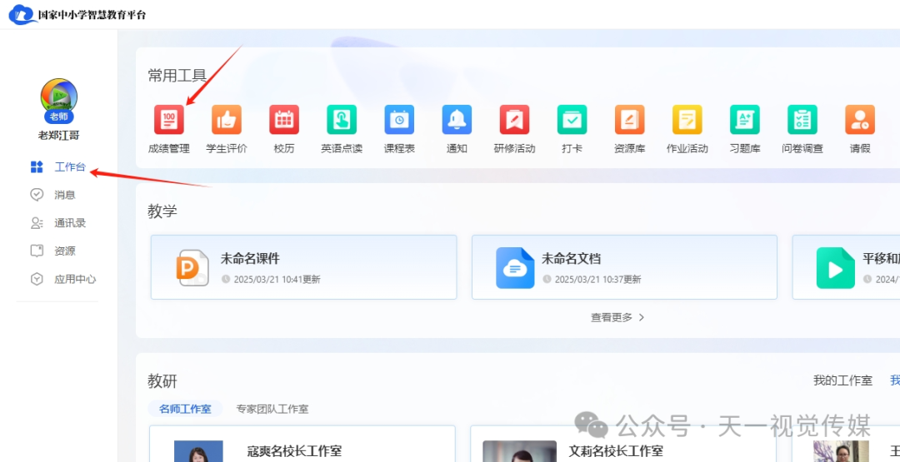Image resolution: width=900 pixels, height=462 pixels.
Task: Open the 学生评价 thumbs-up icon
Action: pyautogui.click(x=227, y=120)
